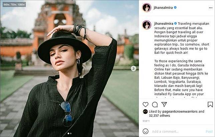Open caption author's profile avatar
This screenshot has width=215, height=137.
pos(147,25)
